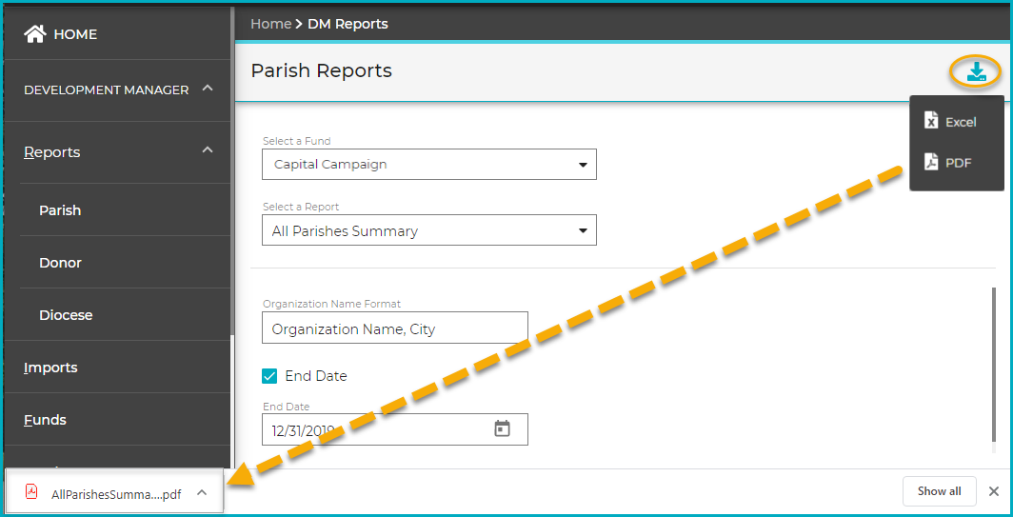Click the Excel file icon in the export menu
The image size is (1013, 517).
(x=931, y=121)
